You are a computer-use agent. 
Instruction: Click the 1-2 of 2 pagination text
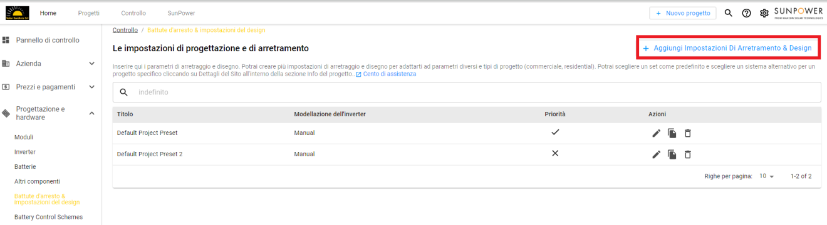(801, 177)
